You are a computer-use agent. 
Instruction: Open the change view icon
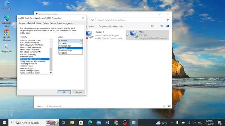(152, 26)
